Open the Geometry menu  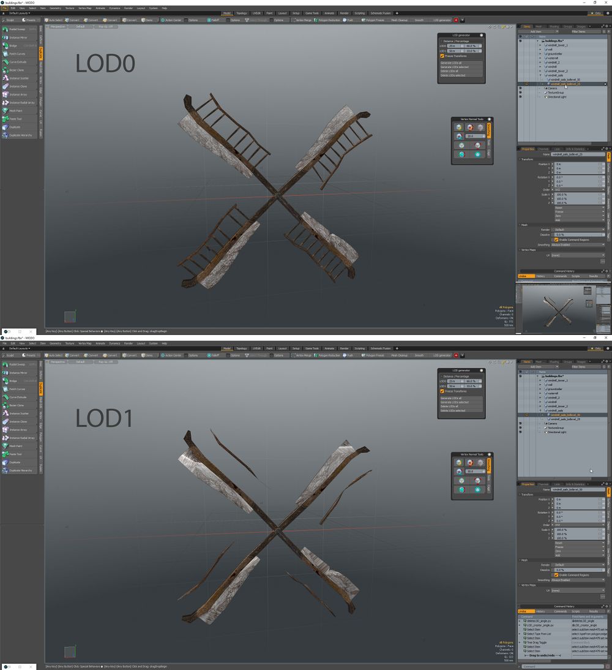55,8
